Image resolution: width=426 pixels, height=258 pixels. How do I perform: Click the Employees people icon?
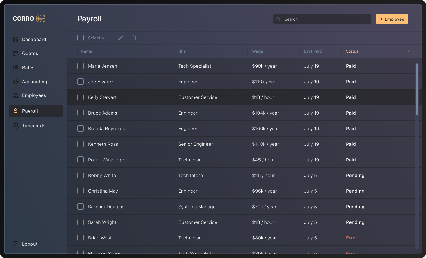click(x=16, y=95)
